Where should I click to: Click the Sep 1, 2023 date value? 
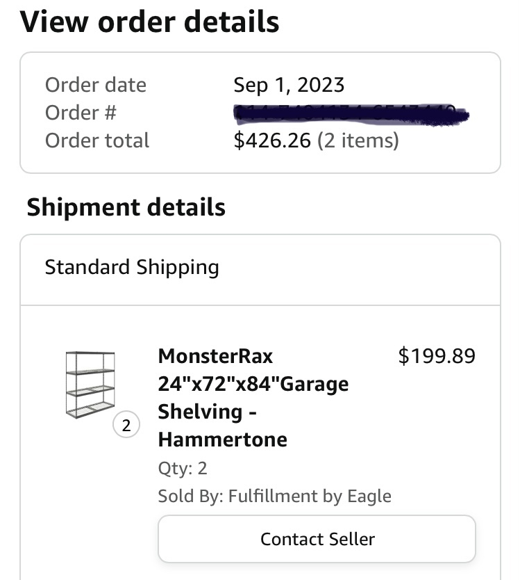(289, 85)
